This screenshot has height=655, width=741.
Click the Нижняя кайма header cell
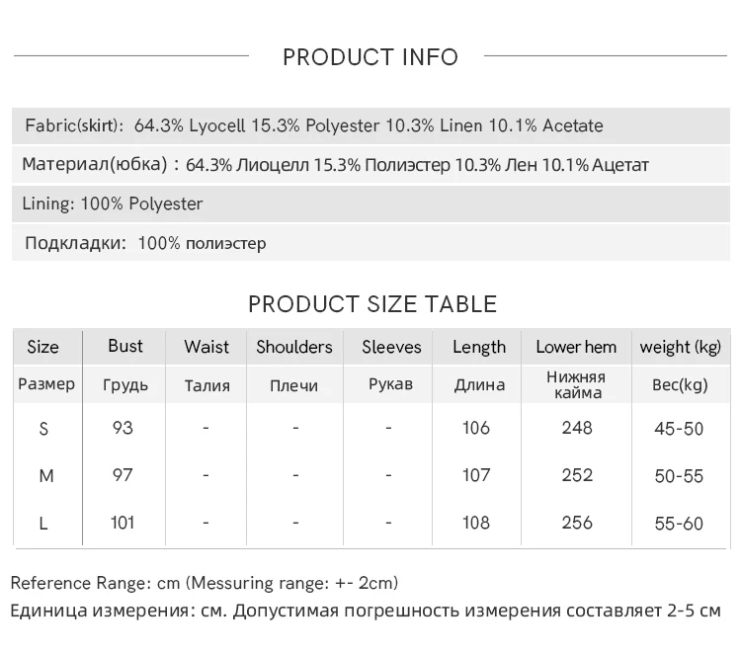[576, 385]
